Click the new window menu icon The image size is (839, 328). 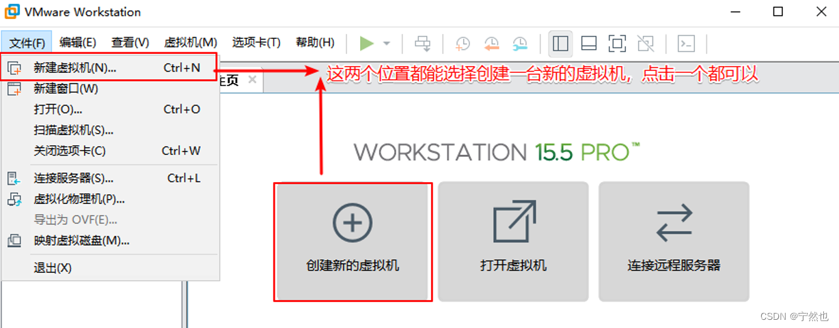14,89
